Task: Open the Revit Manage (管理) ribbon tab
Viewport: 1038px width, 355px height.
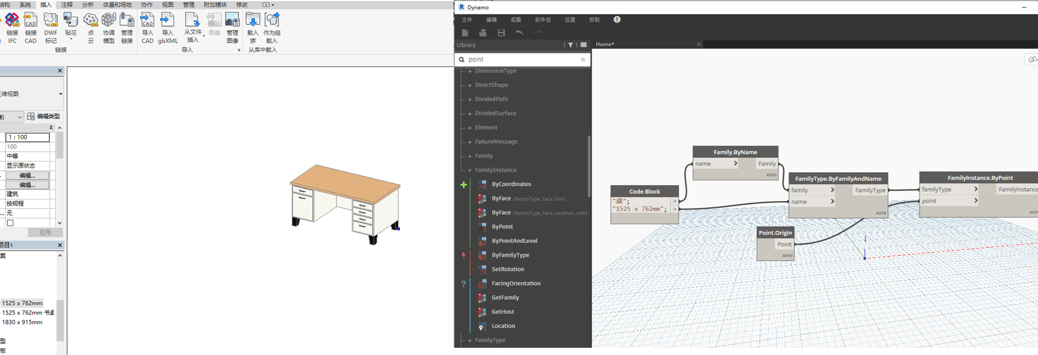Action: click(189, 4)
